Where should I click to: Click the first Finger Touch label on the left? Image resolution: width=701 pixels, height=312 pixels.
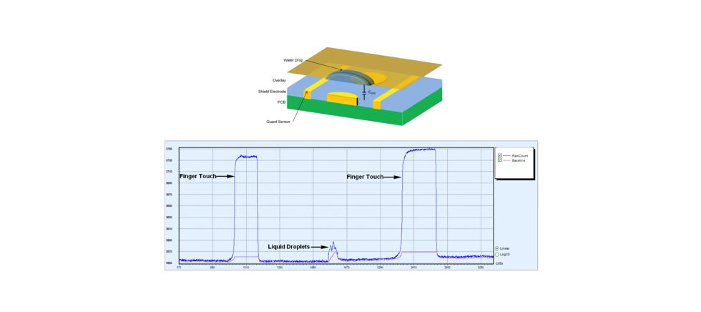tap(197, 176)
